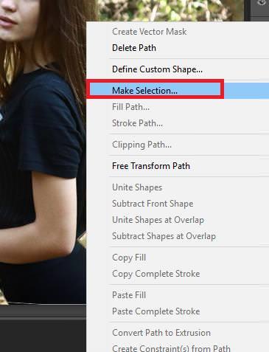Choose the Copy Complete Stroke item
The width and height of the screenshot is (269, 352).
(156, 274)
